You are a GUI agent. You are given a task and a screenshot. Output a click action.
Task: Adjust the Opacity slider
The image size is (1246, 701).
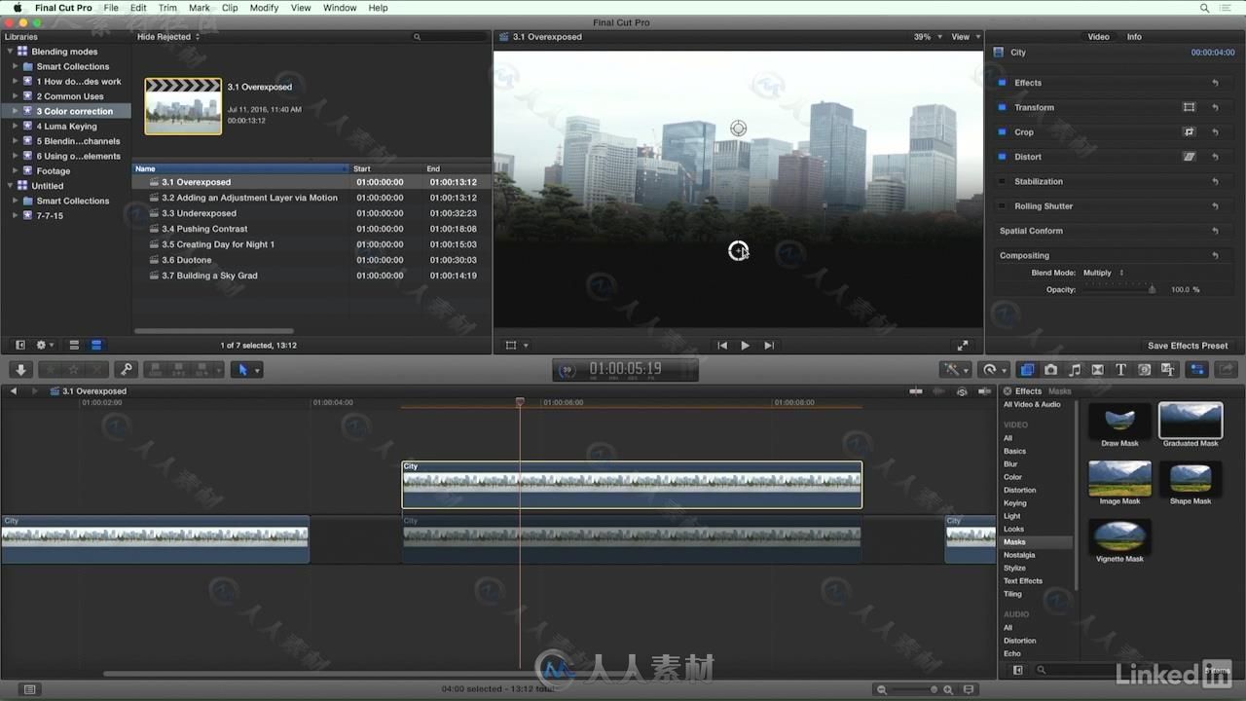1120,289
